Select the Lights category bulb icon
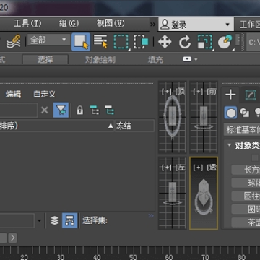 coord(257,113)
